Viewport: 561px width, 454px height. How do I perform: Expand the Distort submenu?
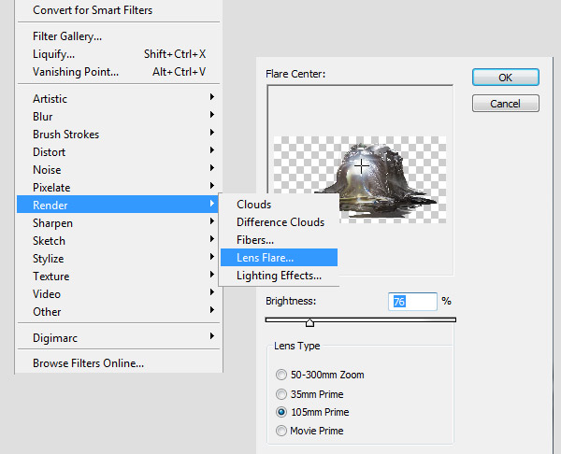[x=118, y=152]
